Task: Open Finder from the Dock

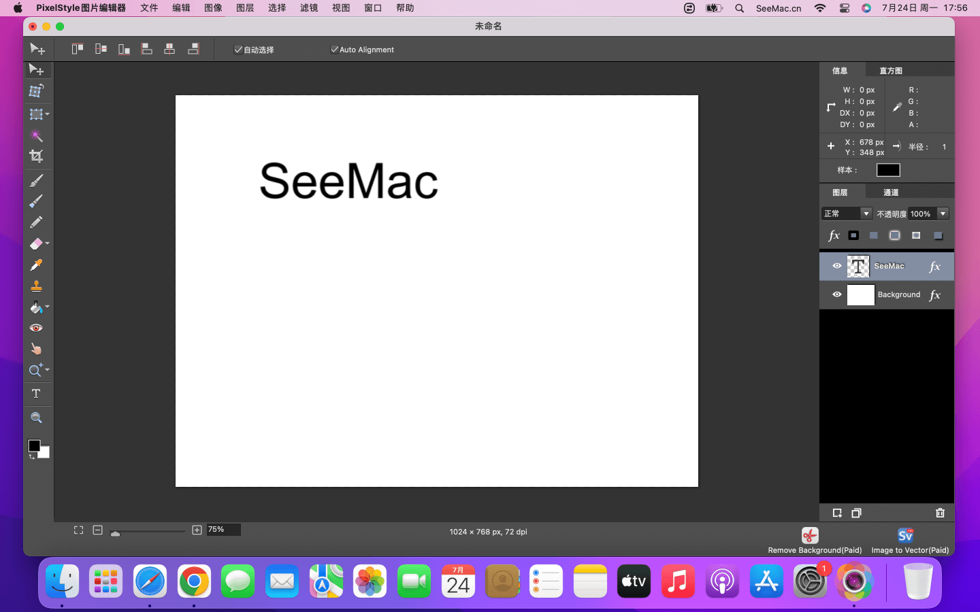Action: [x=62, y=581]
